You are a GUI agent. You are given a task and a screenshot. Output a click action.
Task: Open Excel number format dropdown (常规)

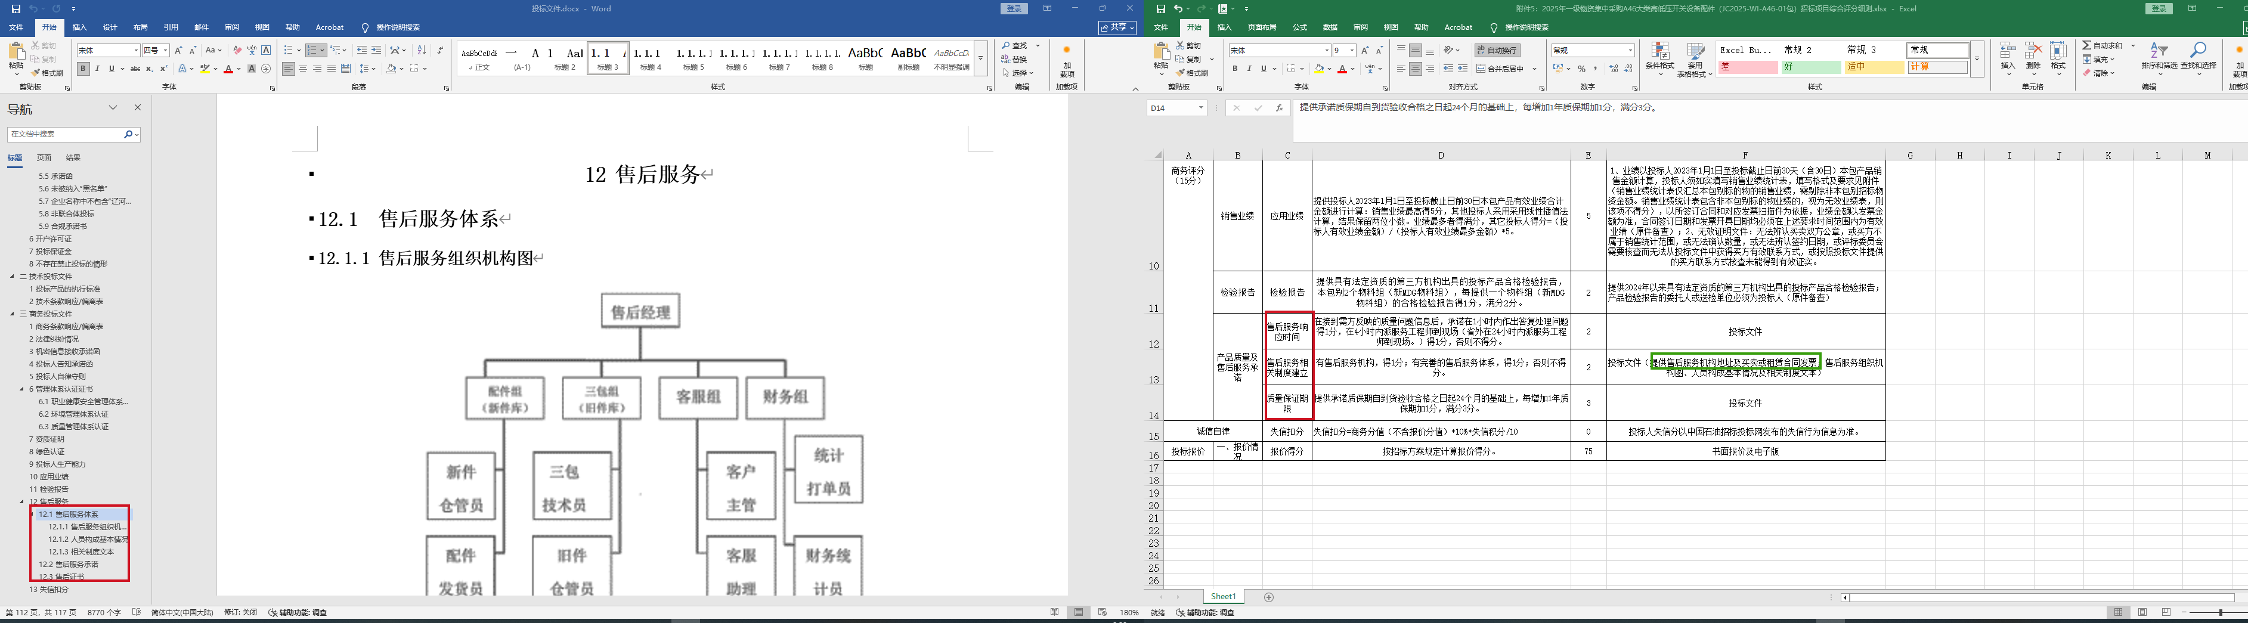pos(1630,51)
